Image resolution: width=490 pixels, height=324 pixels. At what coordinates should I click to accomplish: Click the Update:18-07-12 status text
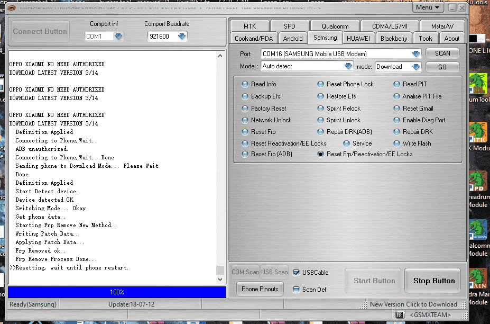(x=131, y=304)
